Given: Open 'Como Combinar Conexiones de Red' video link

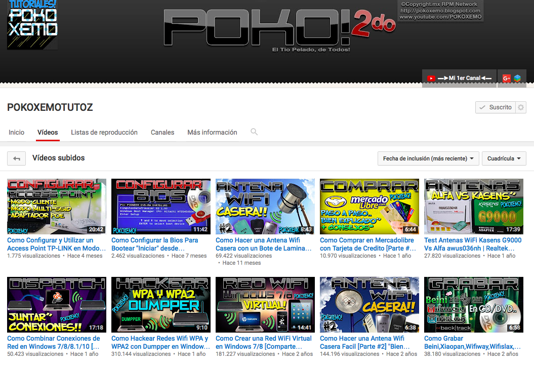Looking at the screenshot, I should (x=54, y=343).
